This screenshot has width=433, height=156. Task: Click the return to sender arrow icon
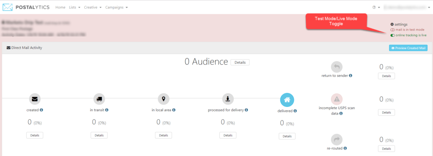coord(336,67)
